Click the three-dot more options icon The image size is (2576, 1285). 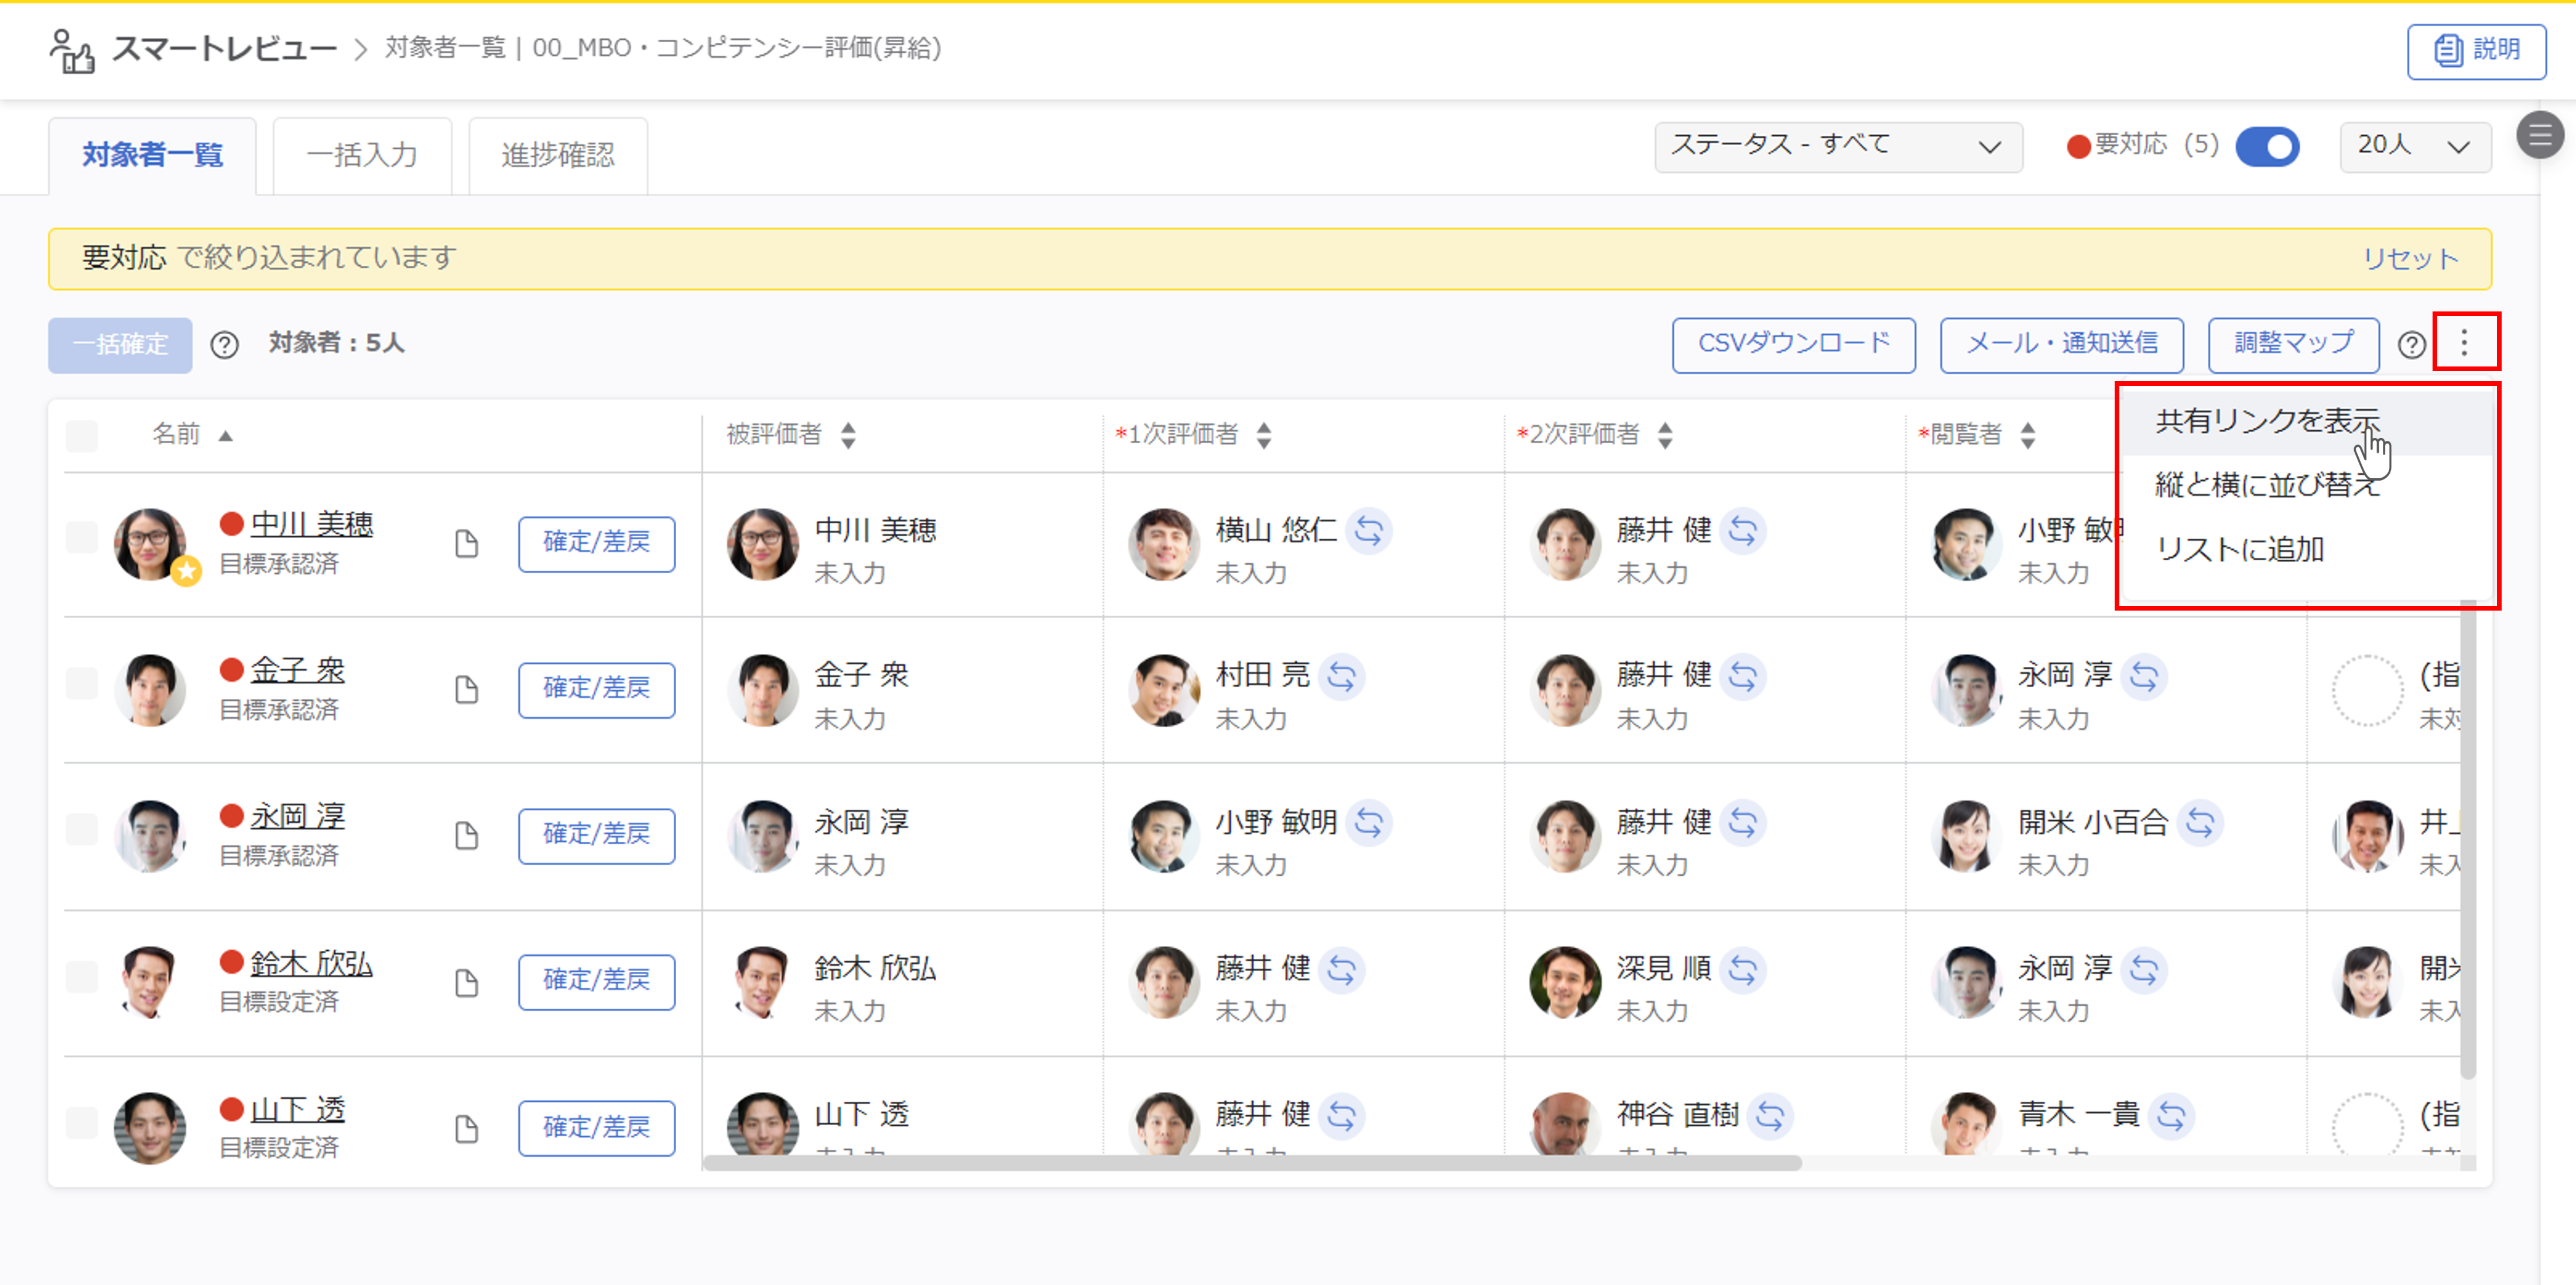pyautogui.click(x=2463, y=343)
